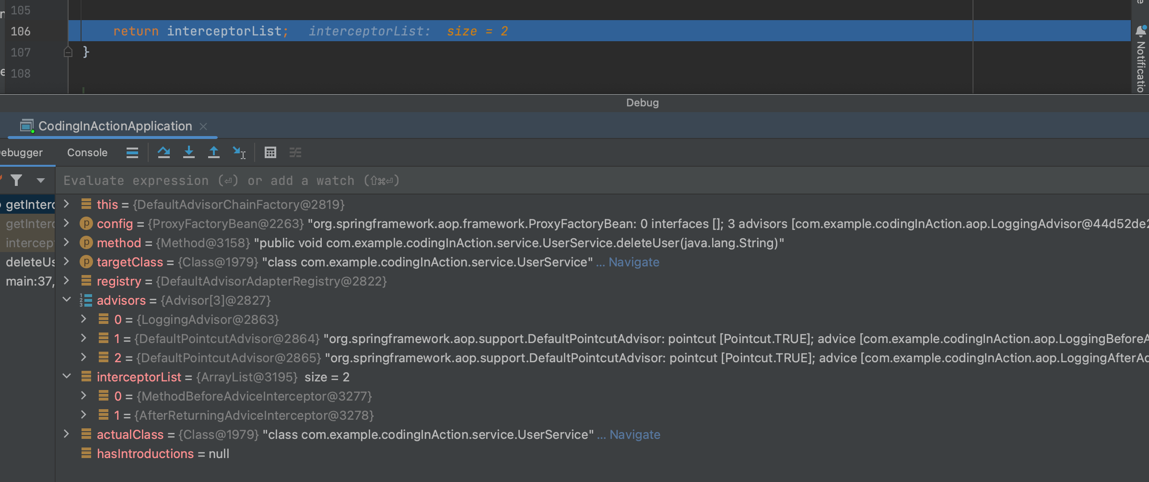
Task: Click the Trace Current Stream Chain icon
Action: (295, 152)
